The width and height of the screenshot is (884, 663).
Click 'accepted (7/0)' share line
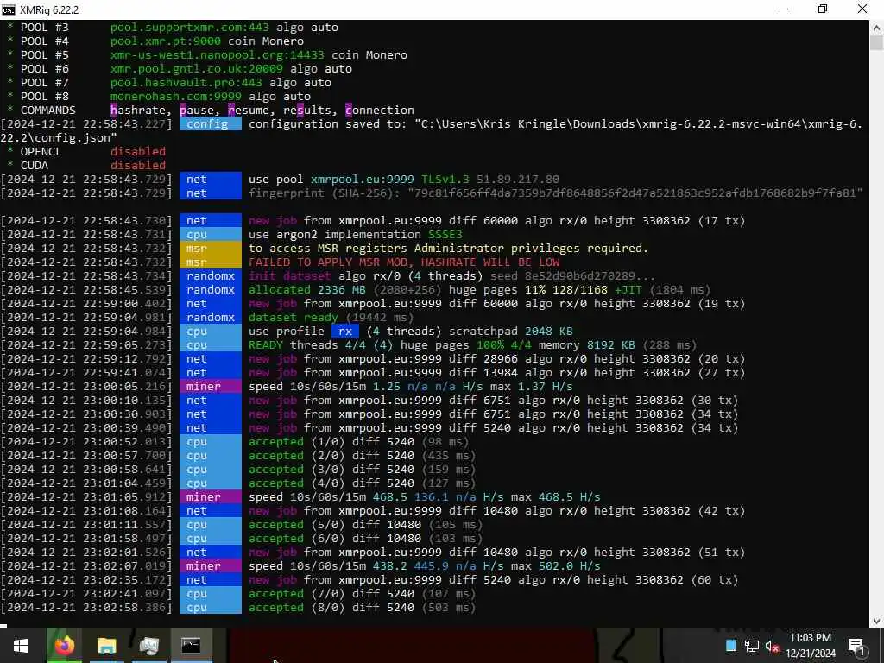362,594
